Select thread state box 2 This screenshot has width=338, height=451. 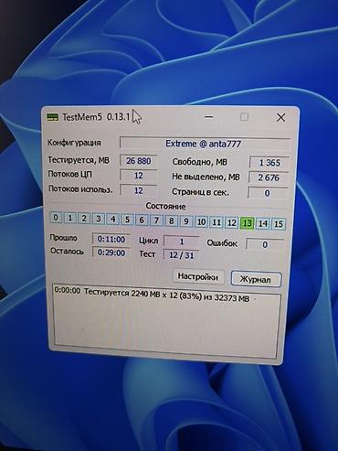[x=84, y=219]
